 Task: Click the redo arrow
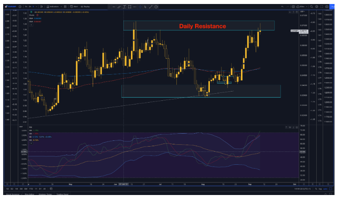coord(287,7)
